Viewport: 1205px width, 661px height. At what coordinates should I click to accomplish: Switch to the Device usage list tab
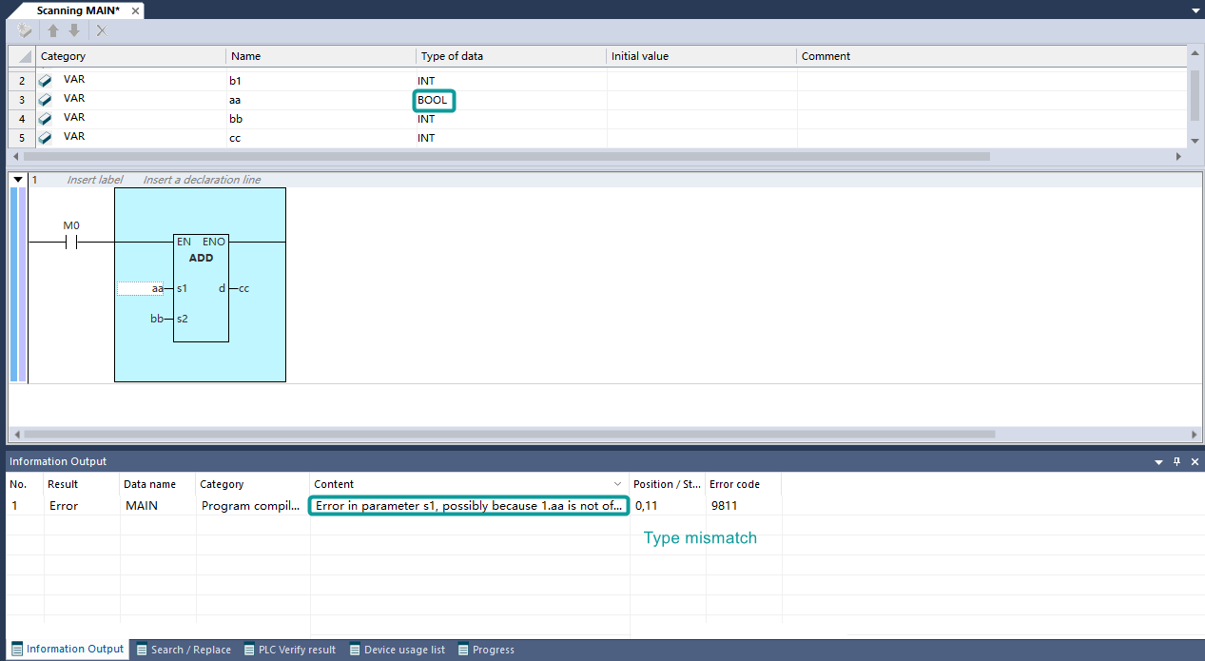[397, 650]
